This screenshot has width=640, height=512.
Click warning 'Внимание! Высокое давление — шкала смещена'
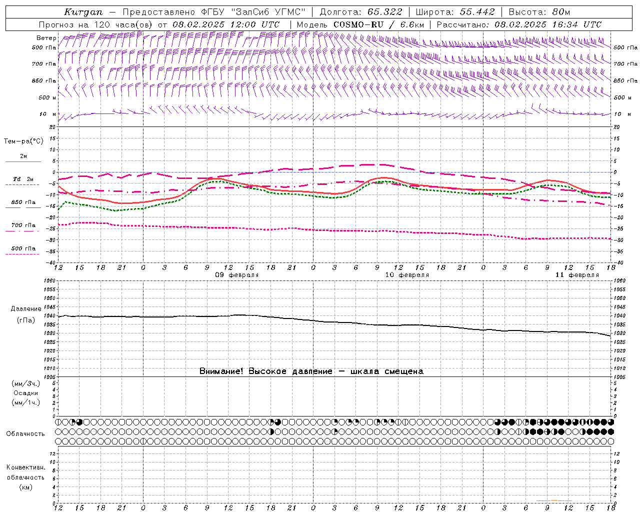(x=311, y=371)
